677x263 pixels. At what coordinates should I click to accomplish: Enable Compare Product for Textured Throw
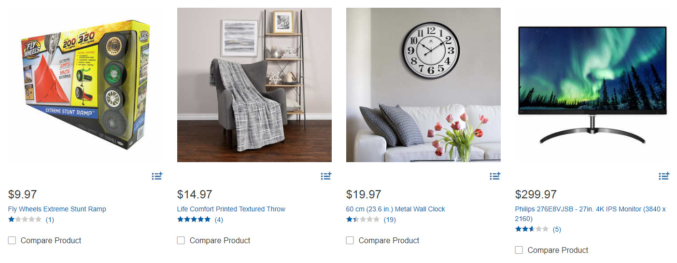(181, 240)
